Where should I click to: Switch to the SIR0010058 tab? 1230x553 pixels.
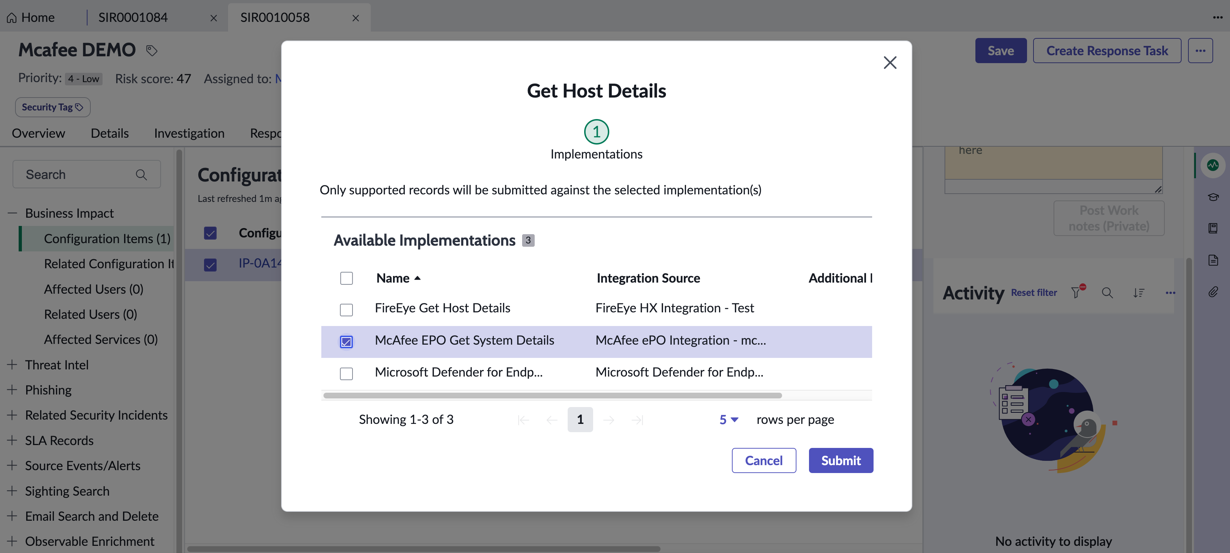pyautogui.click(x=275, y=18)
